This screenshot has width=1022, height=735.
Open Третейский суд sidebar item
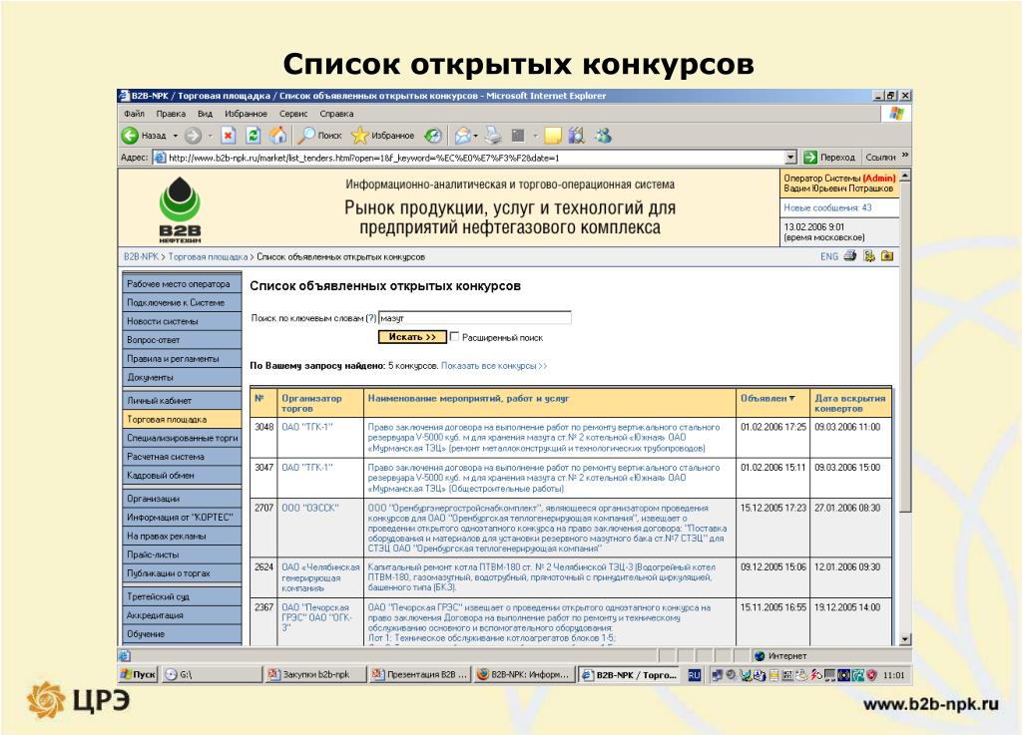[182, 596]
